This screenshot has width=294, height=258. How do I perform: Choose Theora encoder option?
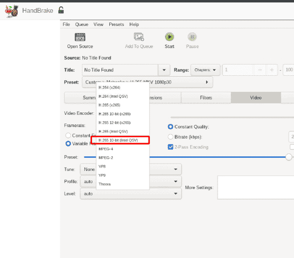coord(123,184)
